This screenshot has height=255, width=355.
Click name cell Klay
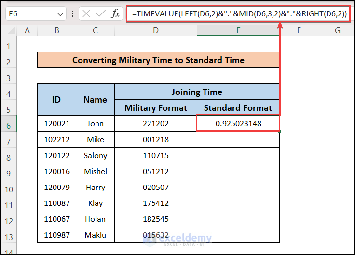96,203
